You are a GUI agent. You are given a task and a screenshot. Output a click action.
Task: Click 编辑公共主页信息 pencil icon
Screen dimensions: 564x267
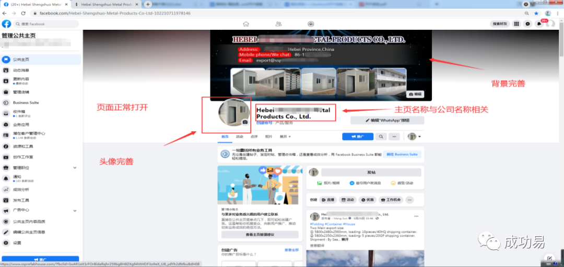(x=6, y=232)
